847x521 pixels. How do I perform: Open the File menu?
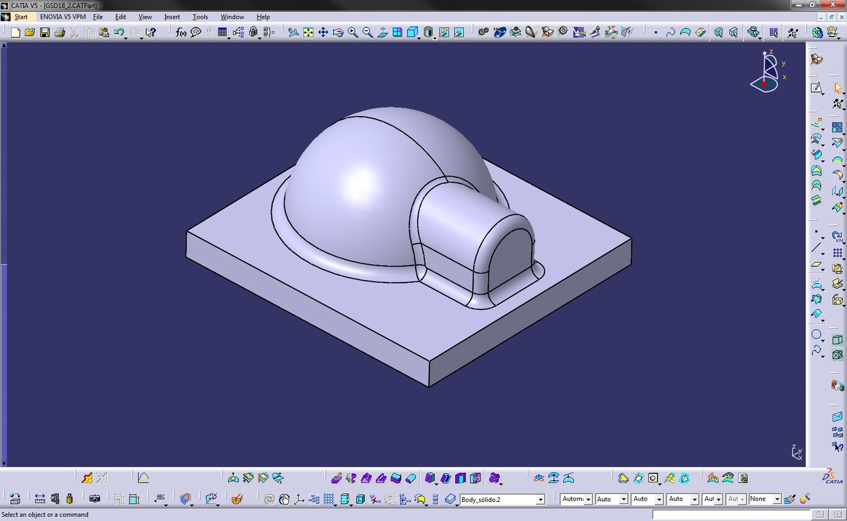click(x=98, y=17)
